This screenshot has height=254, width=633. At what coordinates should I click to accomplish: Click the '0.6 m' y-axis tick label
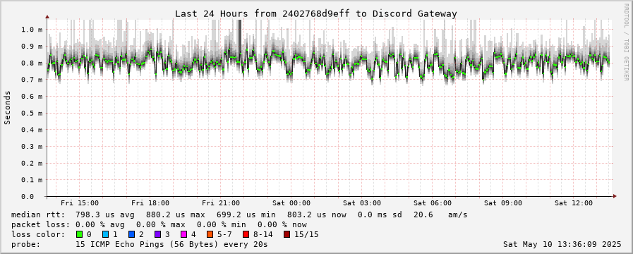click(x=32, y=97)
